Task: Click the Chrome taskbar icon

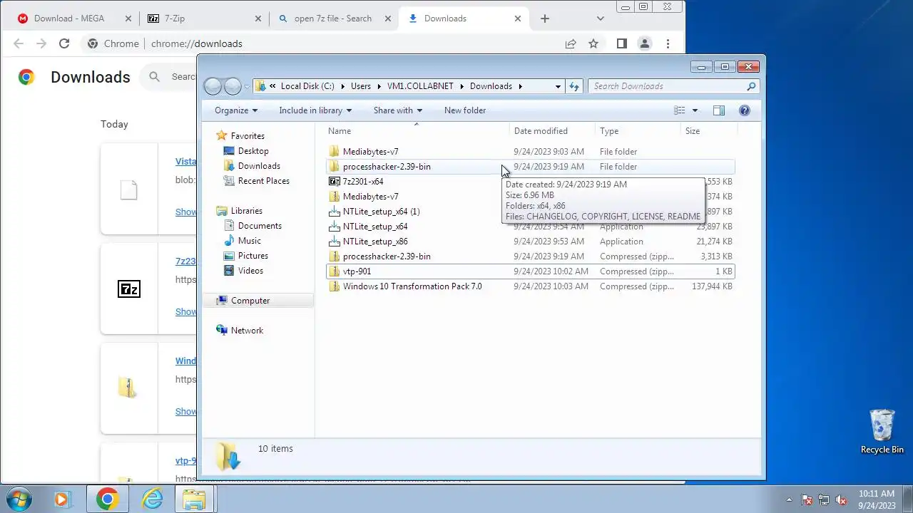Action: tap(107, 499)
